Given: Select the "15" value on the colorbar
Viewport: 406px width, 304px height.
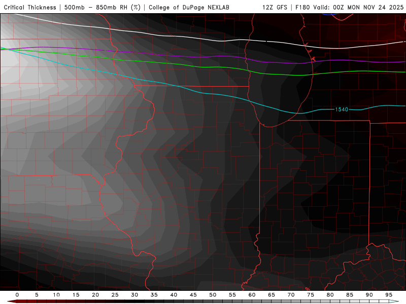Looking at the screenshot, I should point(76,295).
